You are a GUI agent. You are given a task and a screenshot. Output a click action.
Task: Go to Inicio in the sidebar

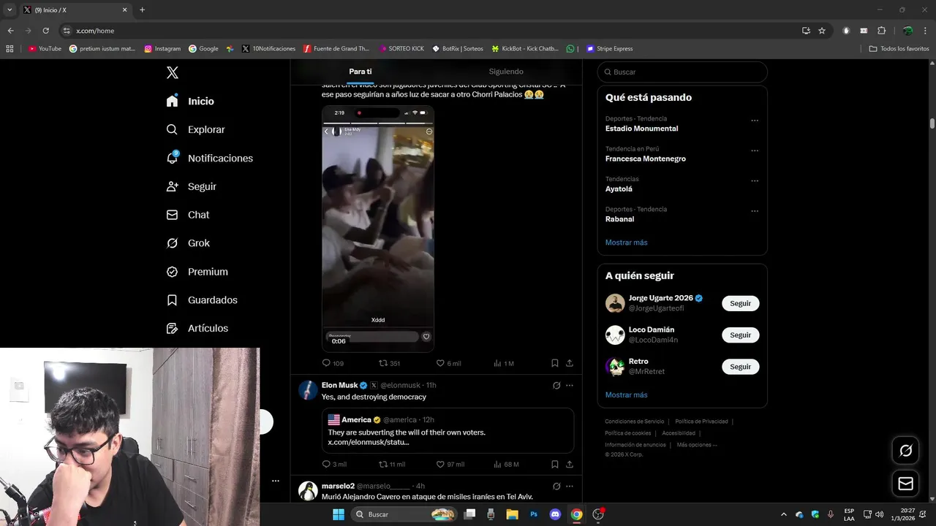[190, 102]
